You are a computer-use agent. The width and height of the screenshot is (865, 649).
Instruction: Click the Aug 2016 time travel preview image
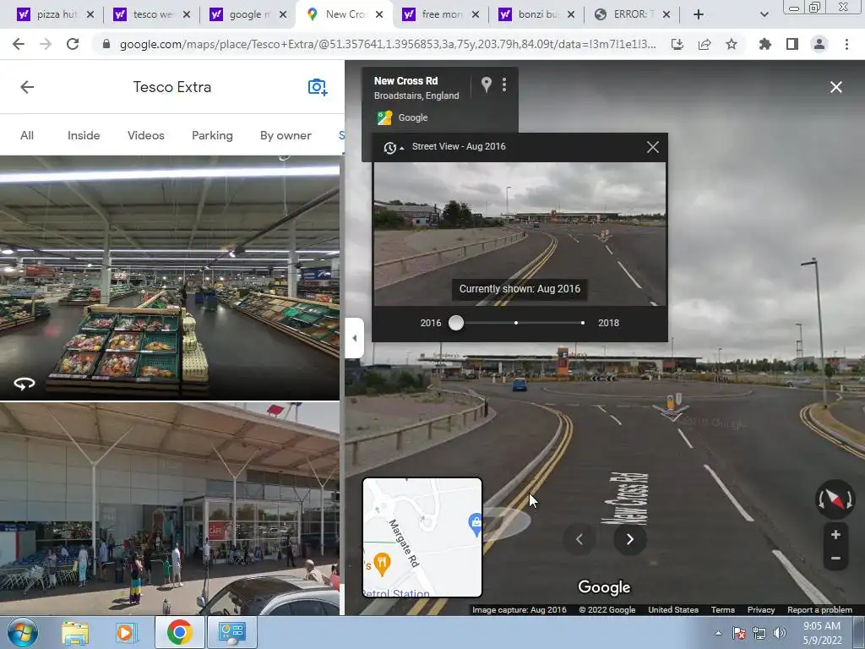tap(520, 233)
